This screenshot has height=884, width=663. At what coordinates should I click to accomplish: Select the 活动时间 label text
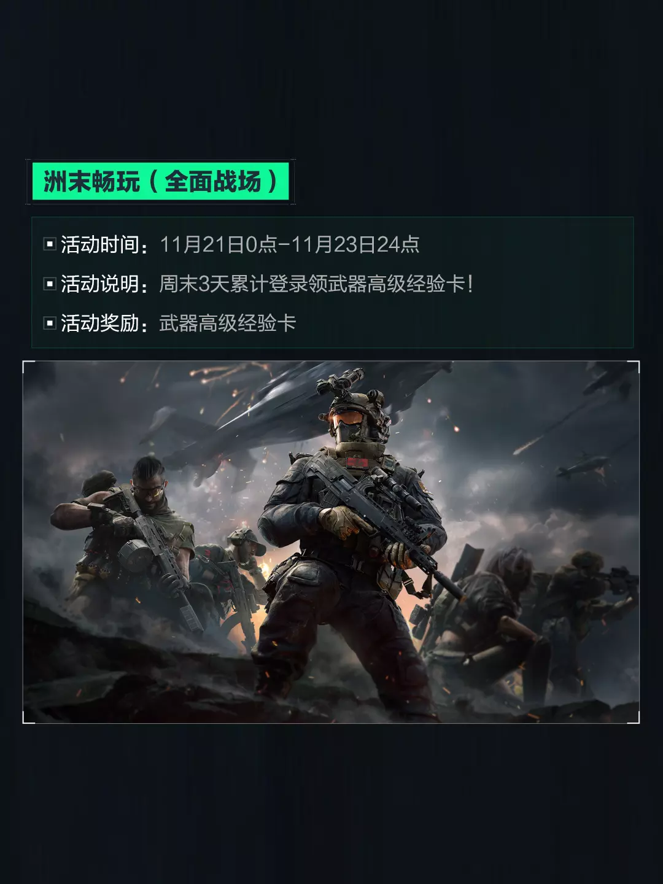[100, 244]
